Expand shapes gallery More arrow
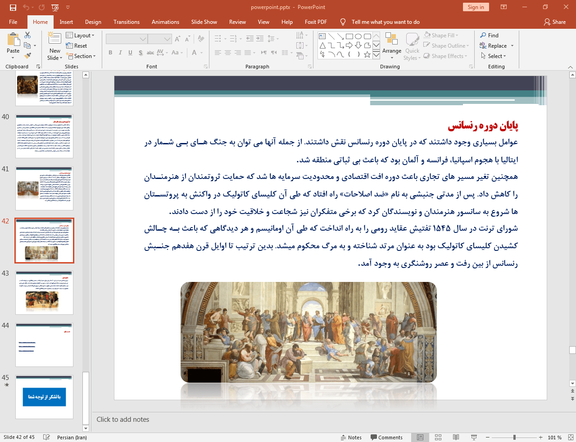 (376, 55)
